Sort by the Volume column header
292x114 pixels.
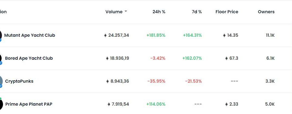114,12
